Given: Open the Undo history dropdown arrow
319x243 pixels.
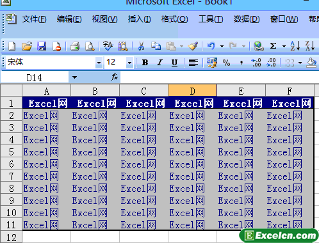Looking at the screenshot, I should pos(222,46).
